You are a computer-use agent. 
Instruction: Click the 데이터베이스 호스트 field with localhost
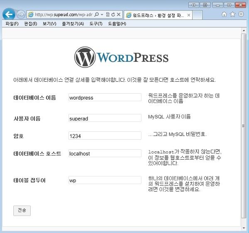point(105,153)
